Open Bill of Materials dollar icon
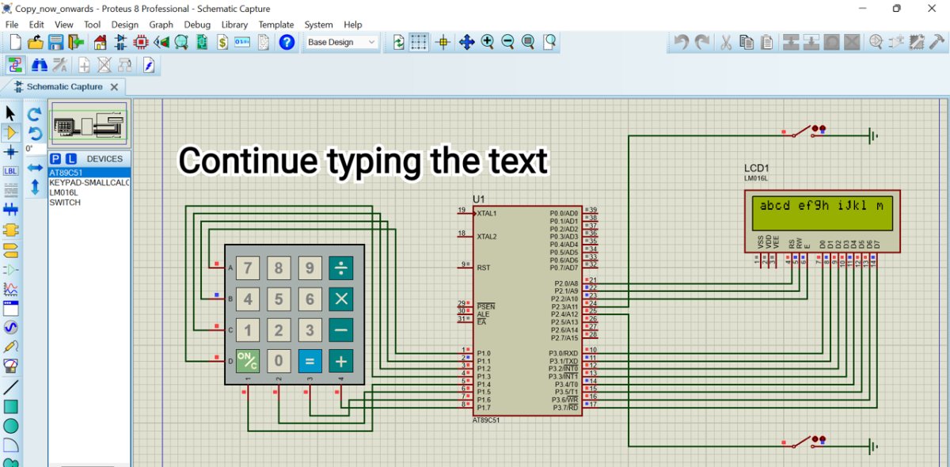 [223, 42]
